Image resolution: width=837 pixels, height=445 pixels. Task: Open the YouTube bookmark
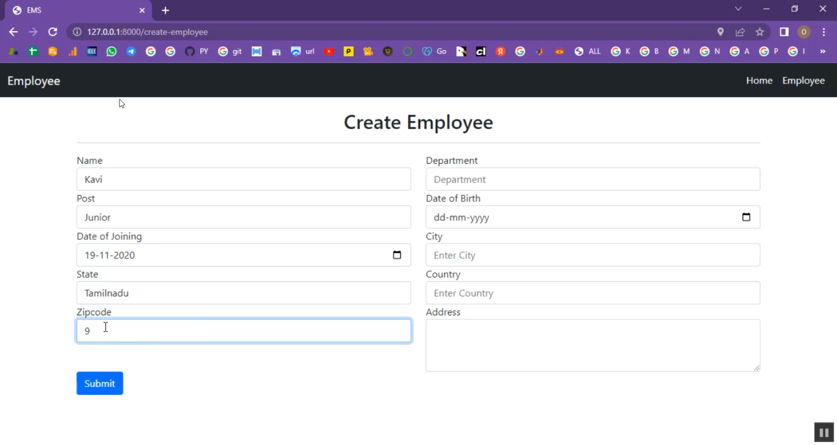[x=329, y=51]
